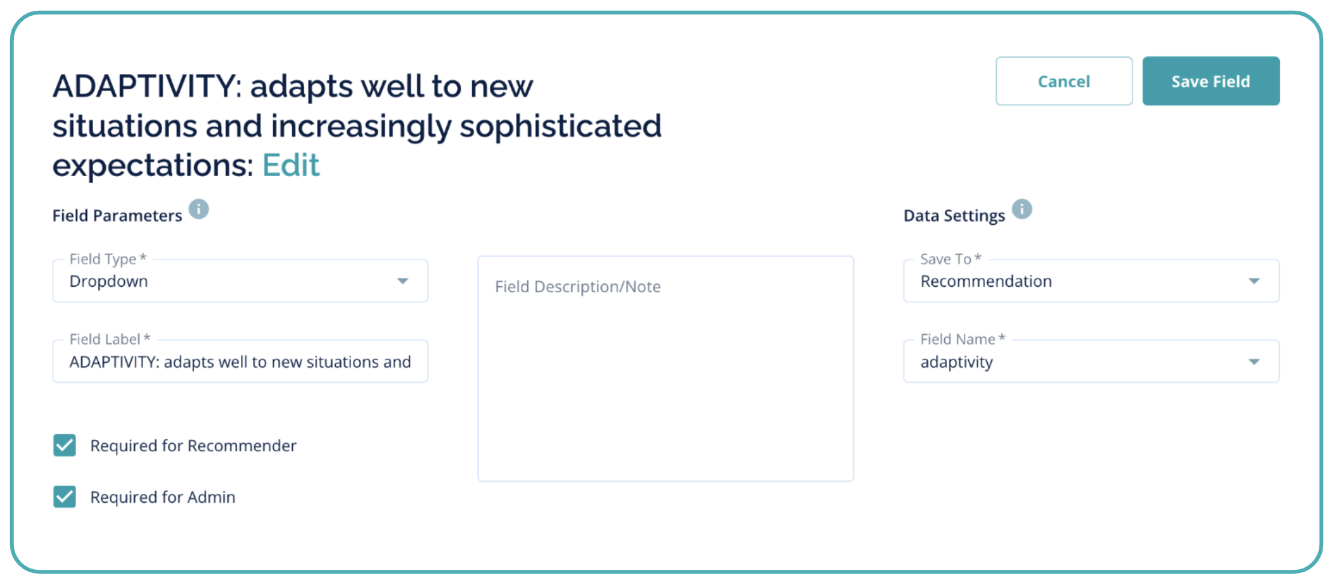The height and width of the screenshot is (585, 1332).
Task: Click the "Data Settings" section heading
Action: point(954,216)
